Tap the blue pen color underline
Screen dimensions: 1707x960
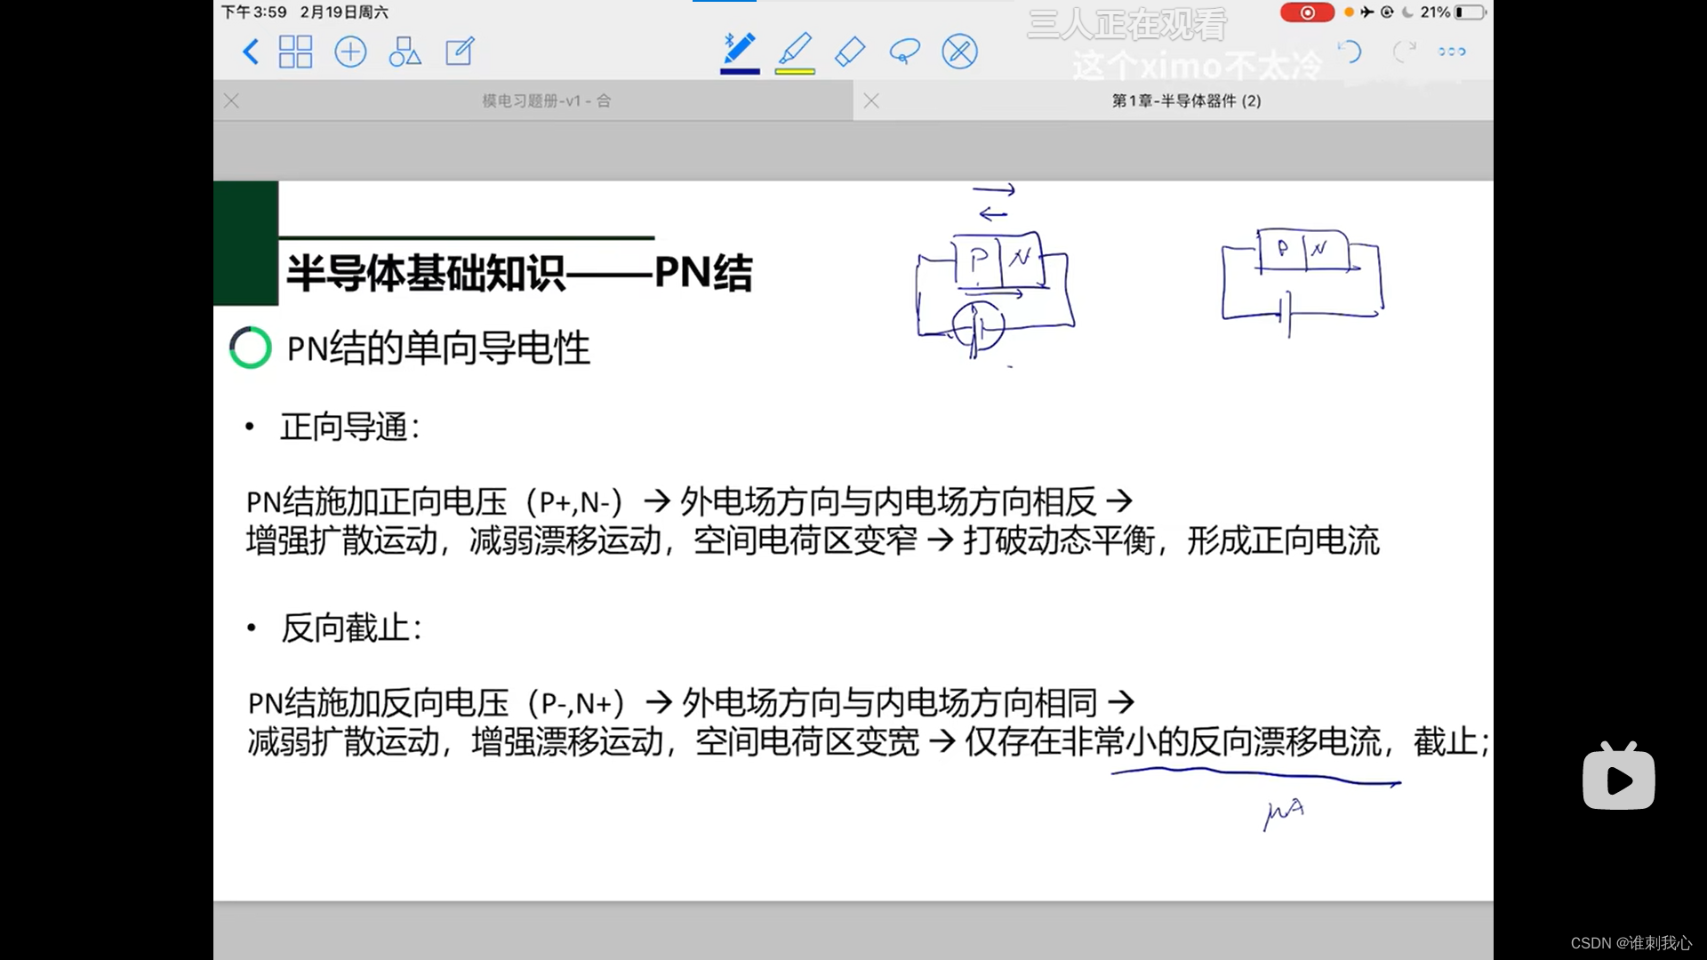739,71
